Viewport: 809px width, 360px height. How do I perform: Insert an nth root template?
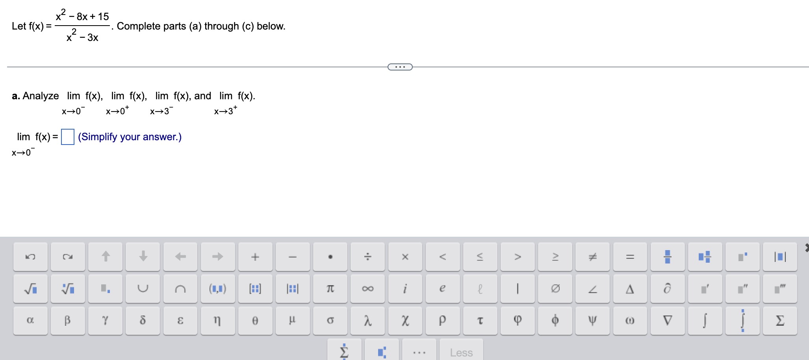(x=68, y=289)
